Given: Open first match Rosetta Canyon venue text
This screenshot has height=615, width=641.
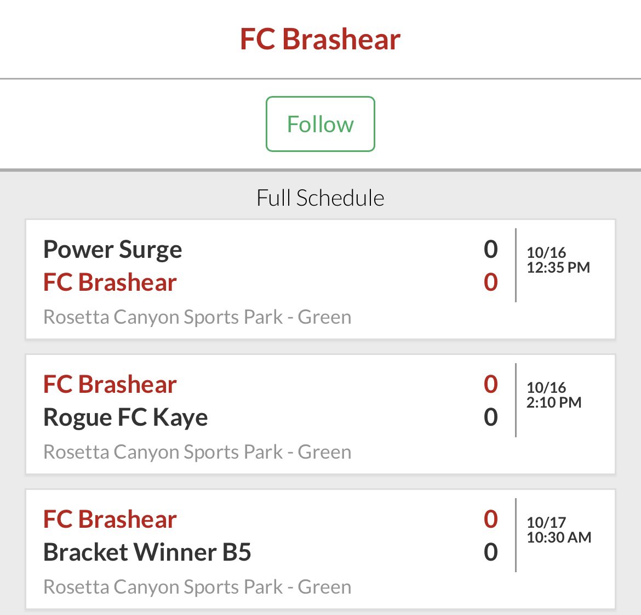Looking at the screenshot, I should point(197,317).
